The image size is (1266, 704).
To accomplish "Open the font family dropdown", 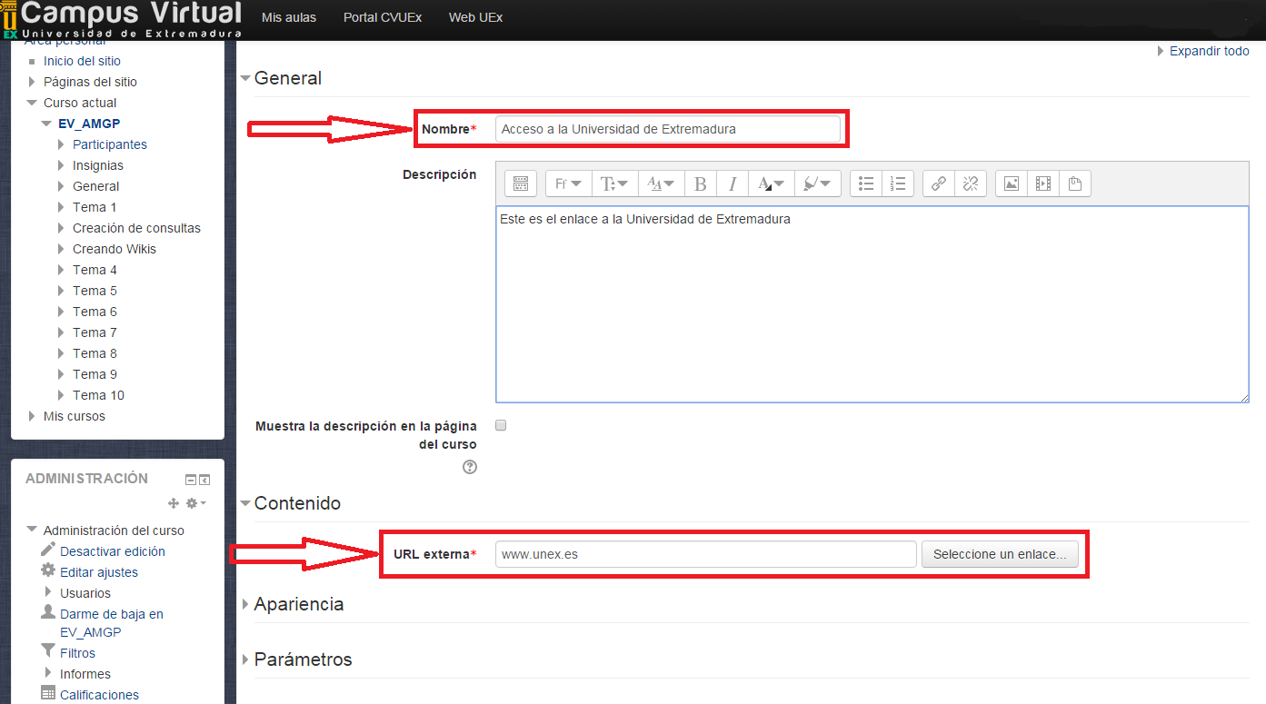I will tap(568, 184).
